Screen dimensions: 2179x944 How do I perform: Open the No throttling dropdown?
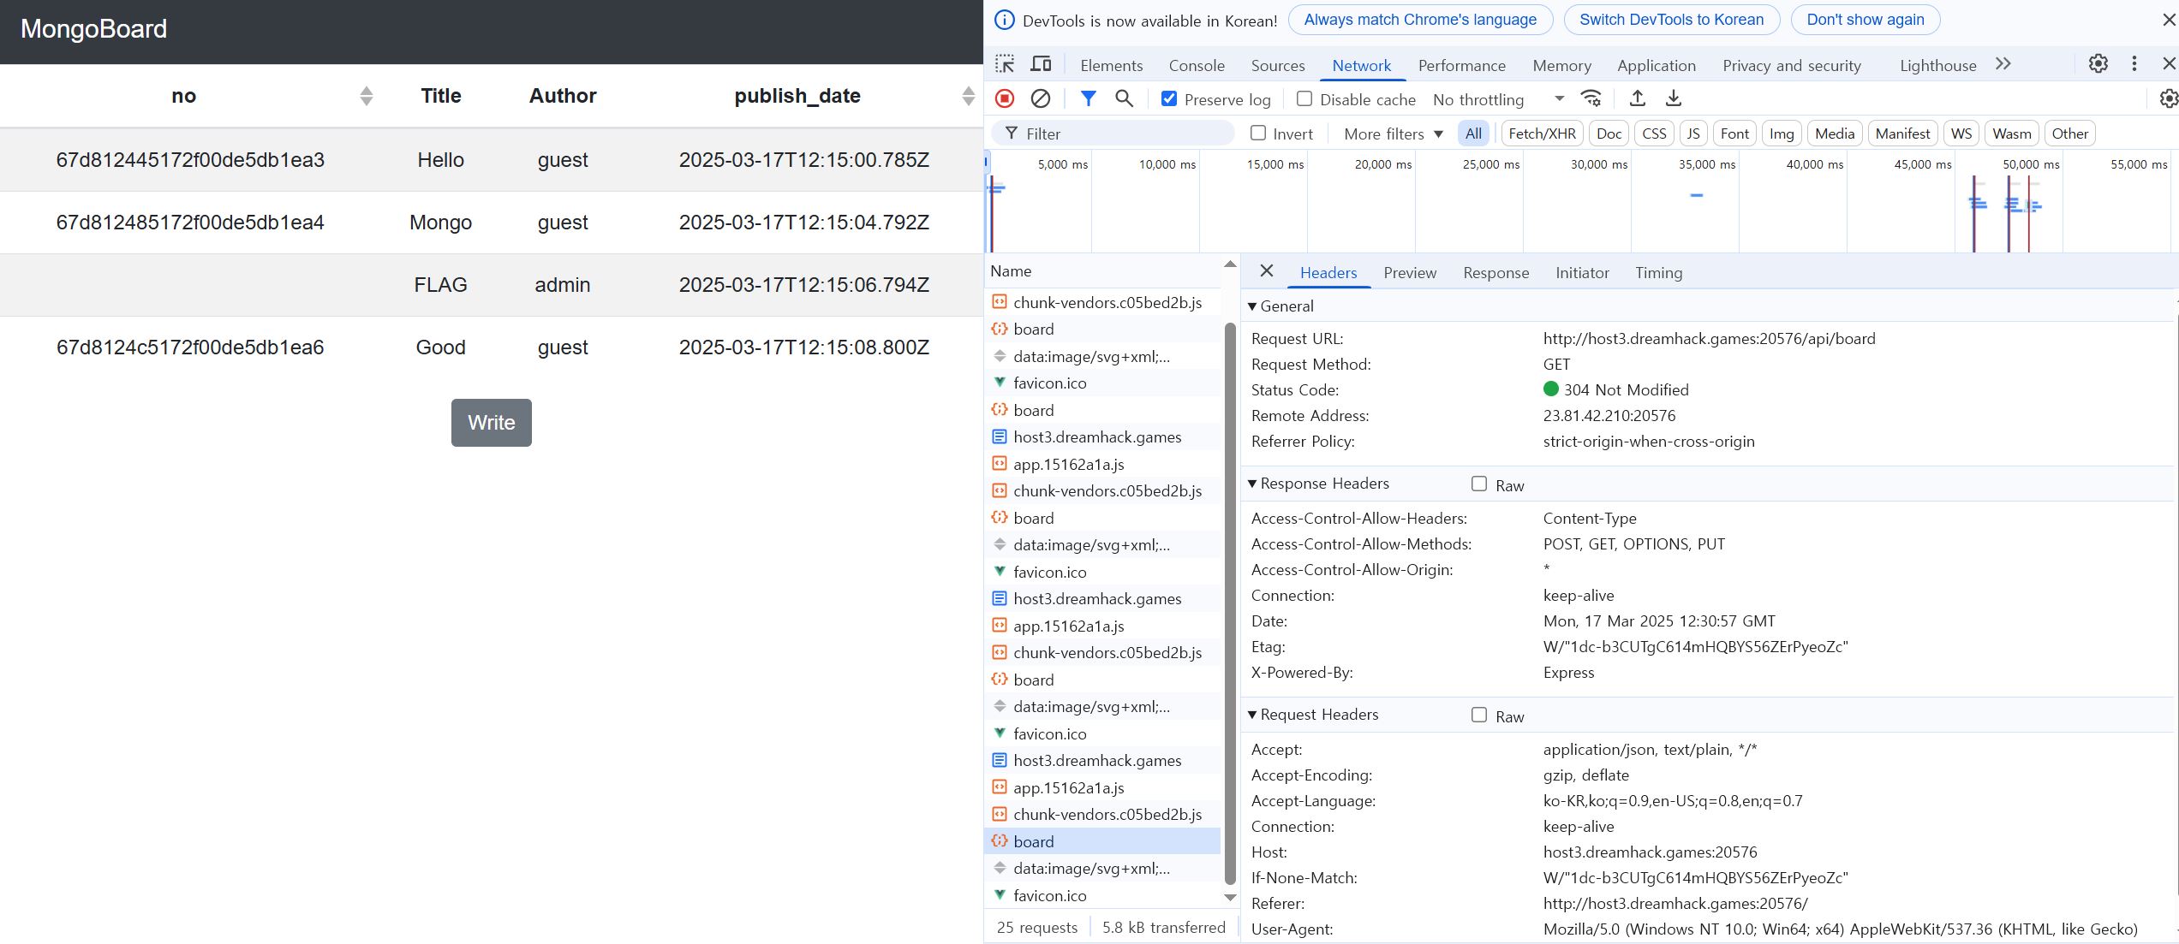(1498, 99)
